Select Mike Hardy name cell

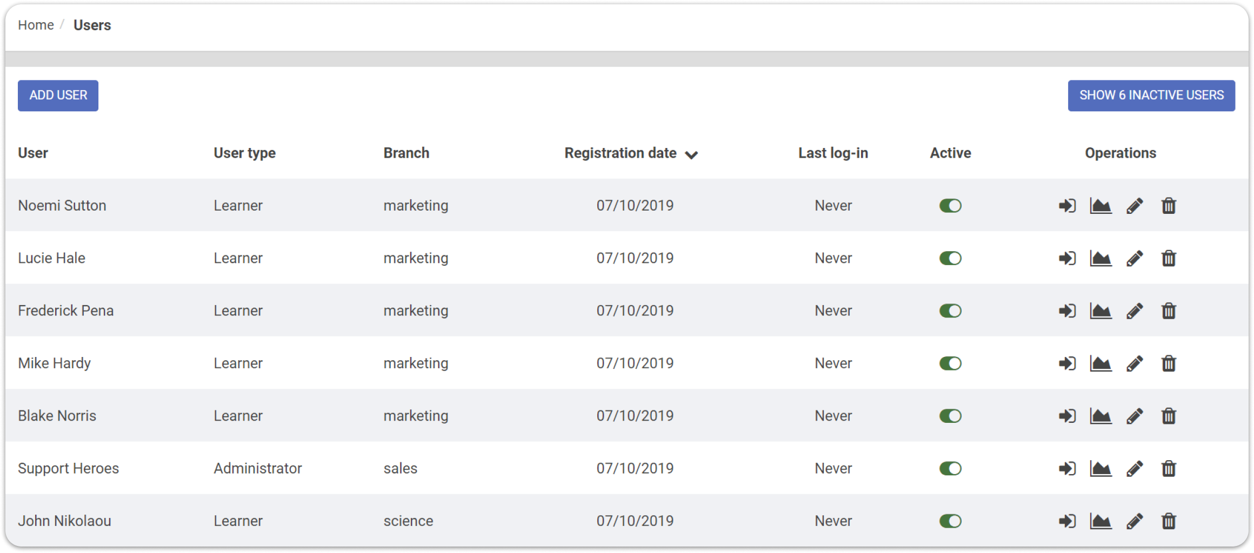[x=54, y=363]
